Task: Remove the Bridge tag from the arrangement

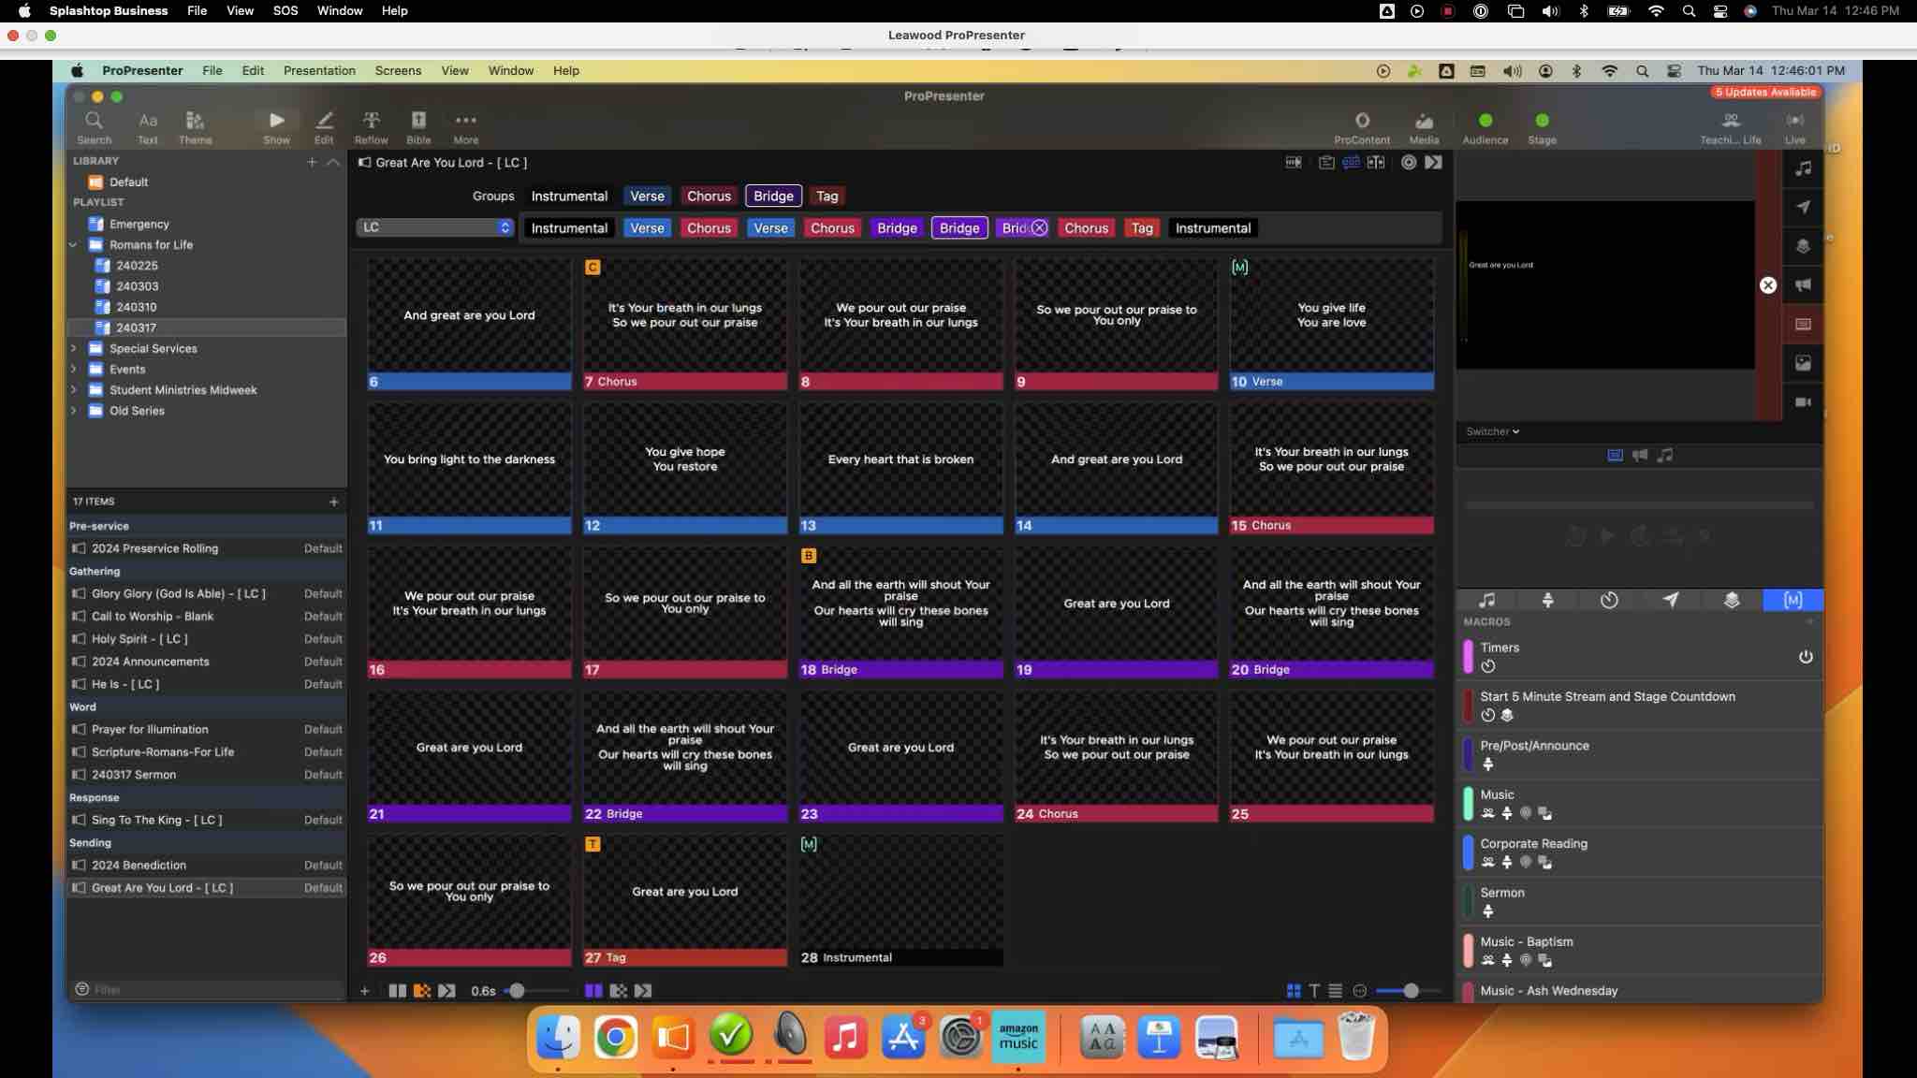Action: click(1039, 227)
